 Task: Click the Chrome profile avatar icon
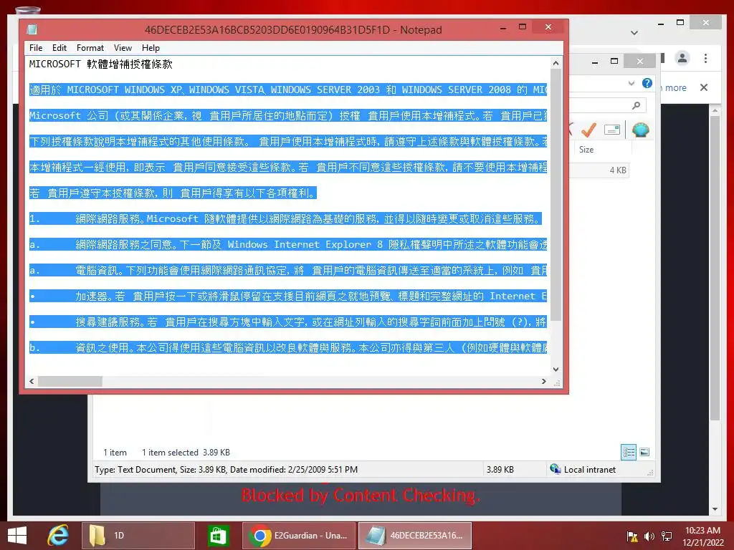point(682,58)
